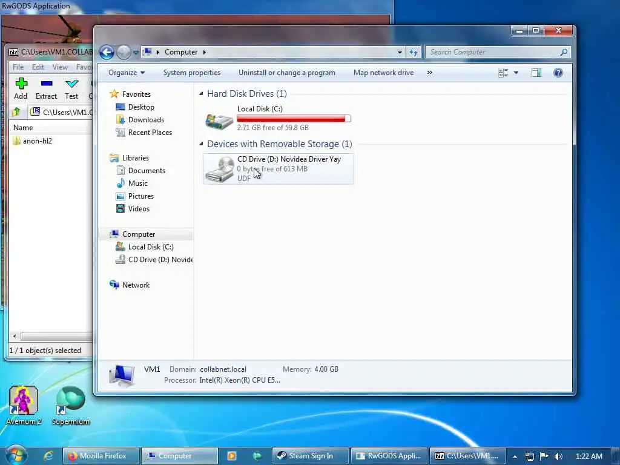Click the green taskbar icon next to media player

pyautogui.click(x=257, y=456)
